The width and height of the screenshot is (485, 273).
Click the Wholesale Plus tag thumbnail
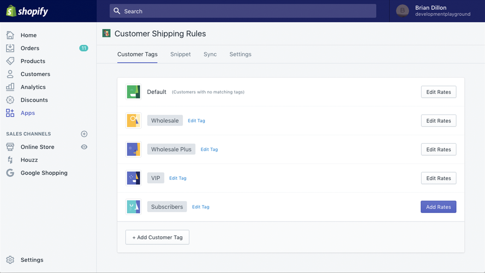(133, 149)
